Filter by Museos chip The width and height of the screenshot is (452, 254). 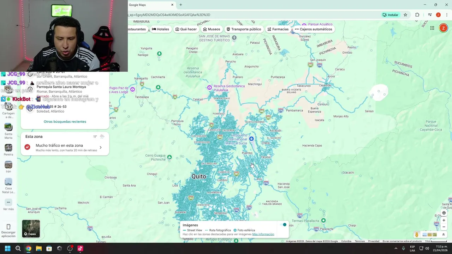tap(212, 29)
